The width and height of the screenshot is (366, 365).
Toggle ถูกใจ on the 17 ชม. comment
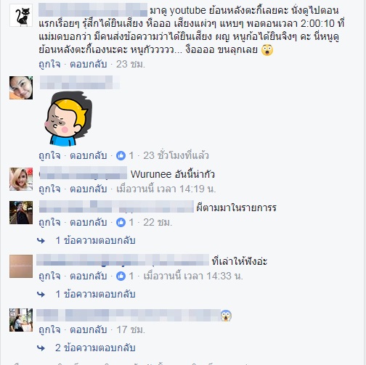(49, 329)
